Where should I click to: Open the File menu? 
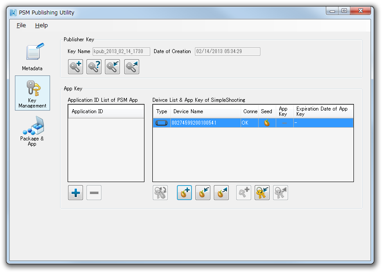tap(21, 25)
